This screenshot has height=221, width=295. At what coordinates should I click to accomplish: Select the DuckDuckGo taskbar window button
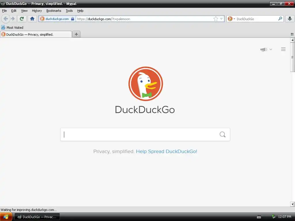[x=37, y=217]
